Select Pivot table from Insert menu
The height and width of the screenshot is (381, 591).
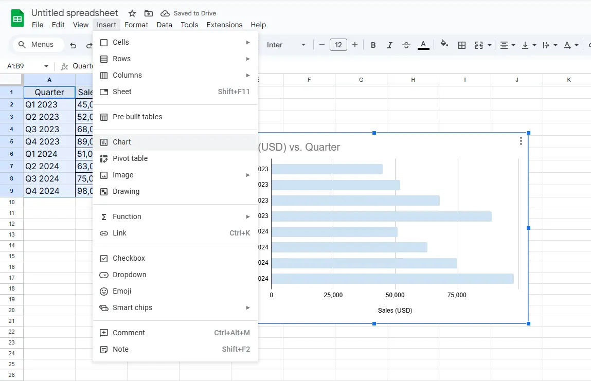point(130,158)
